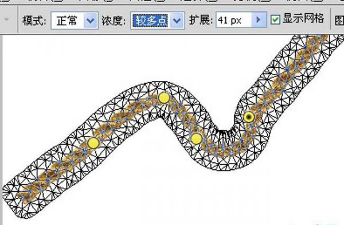Image resolution: width=344 pixels, height=225 pixels.
Task: Expand the 模式 dropdown arrow
Action: [x=91, y=21]
